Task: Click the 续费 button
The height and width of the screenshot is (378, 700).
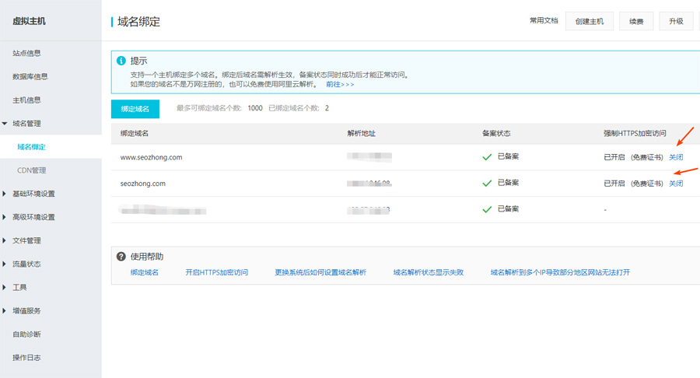Action: click(636, 21)
